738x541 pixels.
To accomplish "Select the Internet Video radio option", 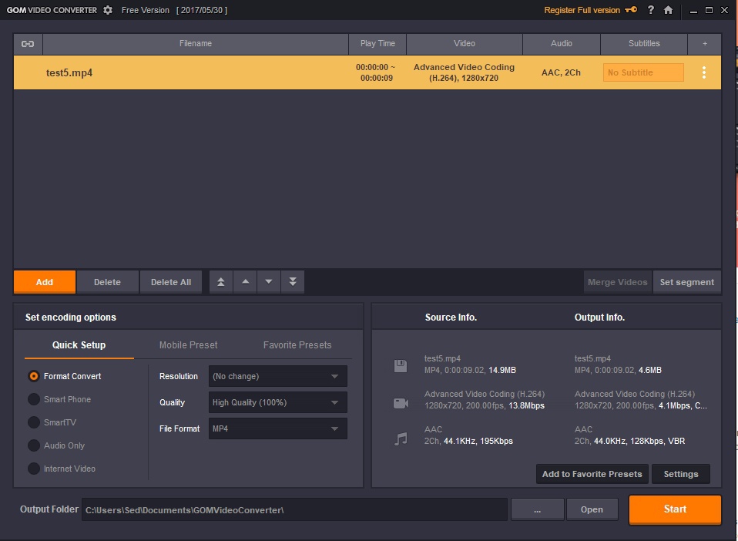I will click(34, 469).
